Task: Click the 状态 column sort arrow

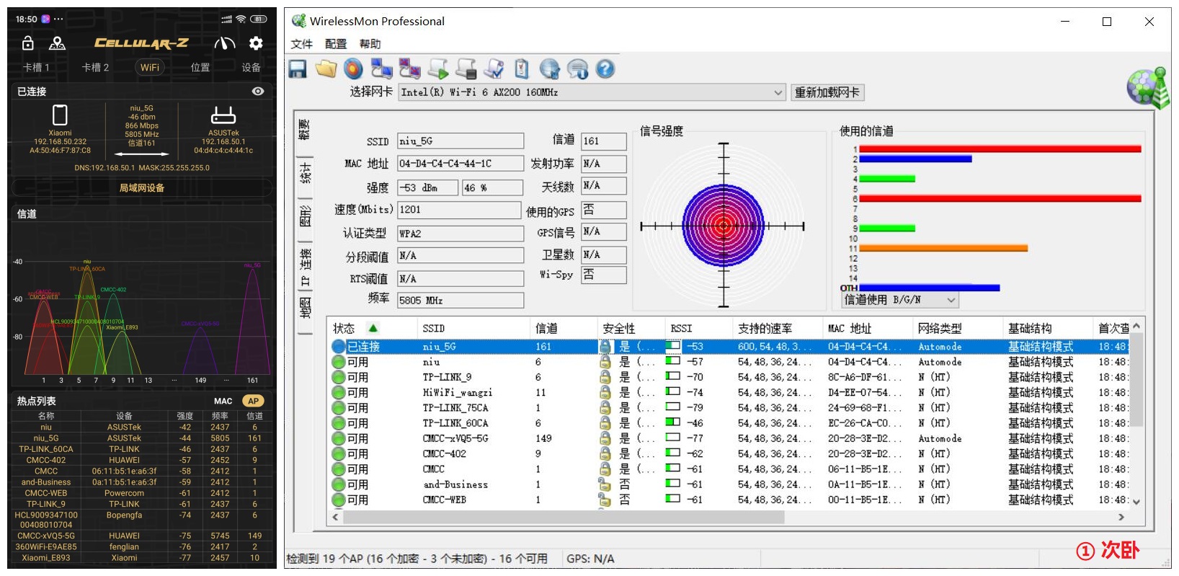Action: point(373,328)
